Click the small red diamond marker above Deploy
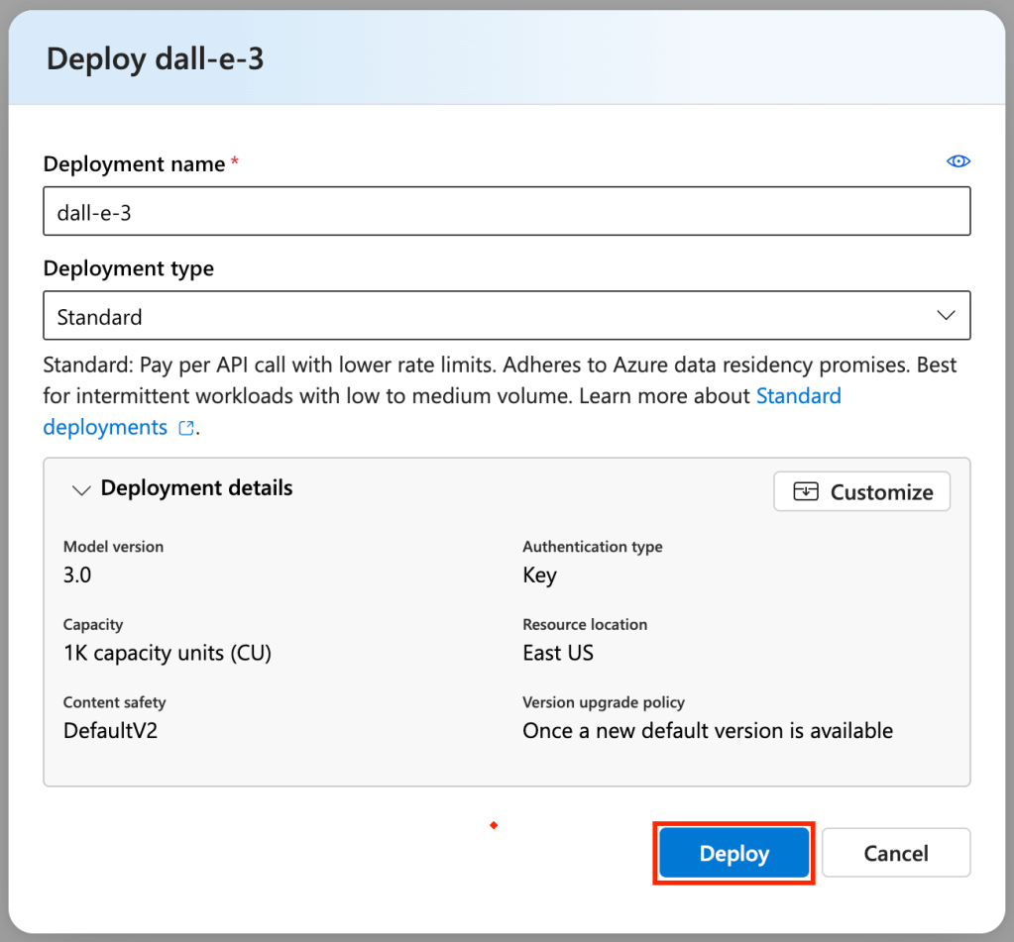1014x942 pixels. 493,825
